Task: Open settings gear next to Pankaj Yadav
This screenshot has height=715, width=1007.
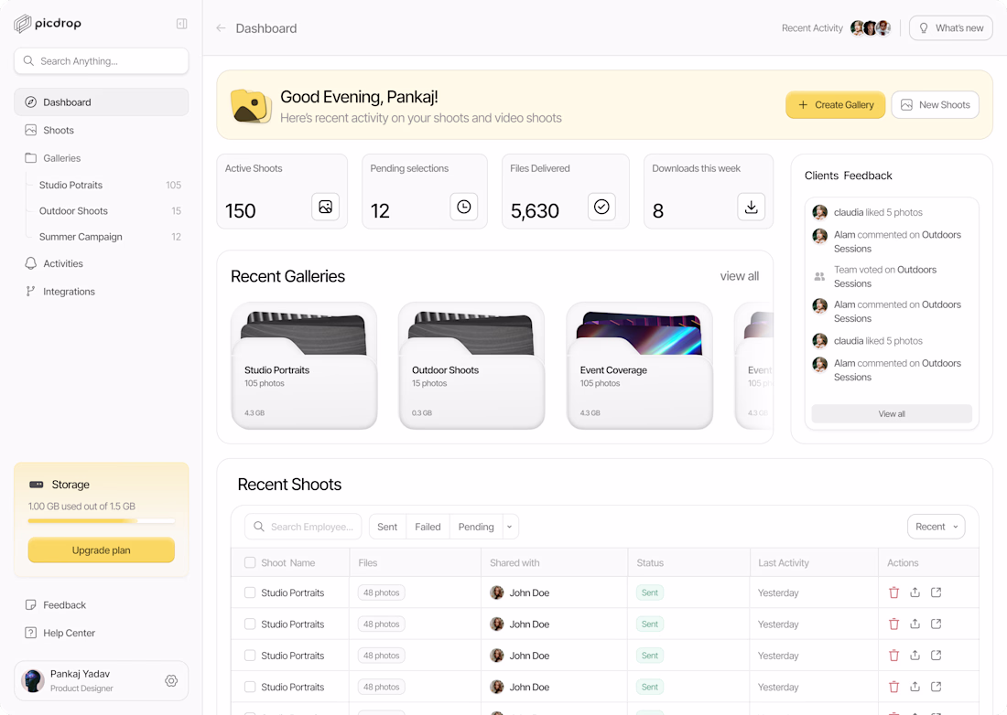Action: tap(171, 680)
